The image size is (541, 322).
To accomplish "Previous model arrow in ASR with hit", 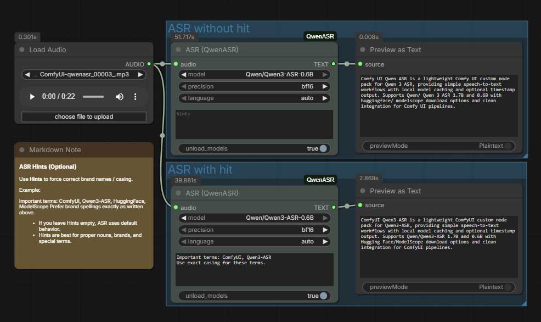I will coord(184,218).
